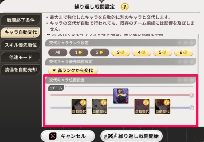Click the F front row marker
The width and height of the screenshot is (204, 142).
coord(192,108)
